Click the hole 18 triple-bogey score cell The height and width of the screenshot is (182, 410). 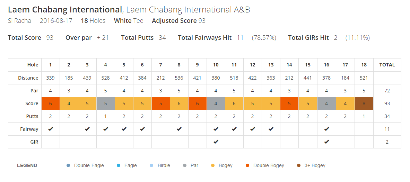point(364,103)
